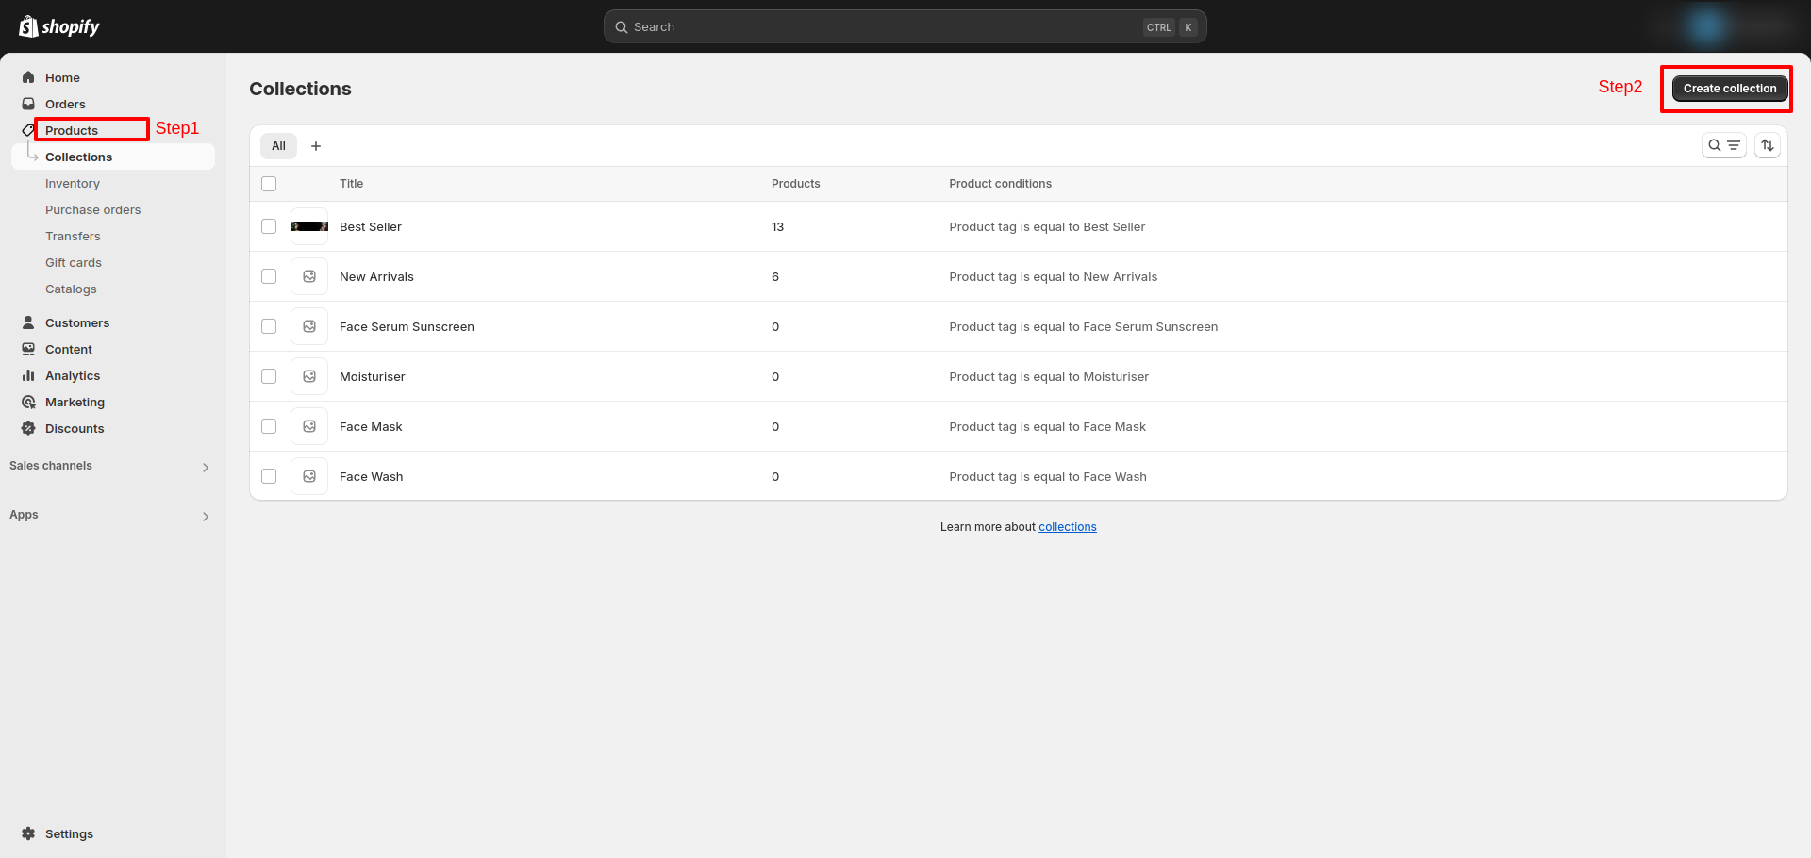Image resolution: width=1811 pixels, height=858 pixels.
Task: Expand the Apps section chevron
Action: pyautogui.click(x=206, y=516)
